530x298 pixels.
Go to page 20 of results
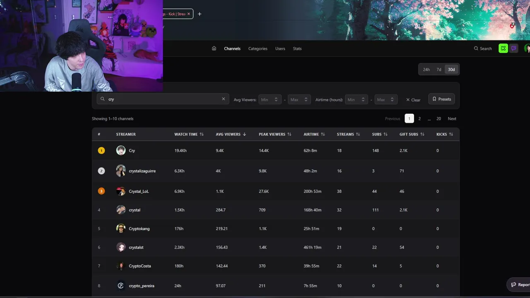(438, 118)
